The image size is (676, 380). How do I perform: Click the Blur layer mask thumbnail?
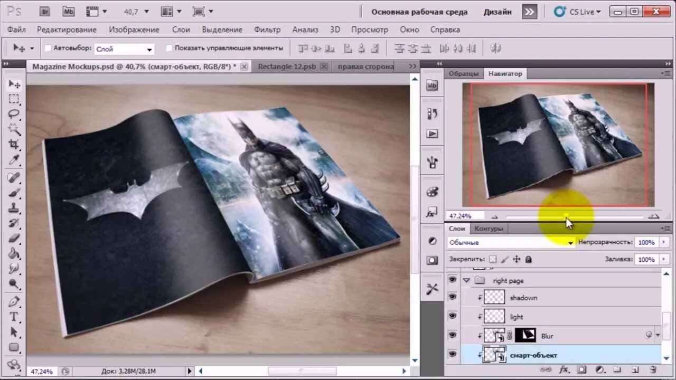point(525,335)
